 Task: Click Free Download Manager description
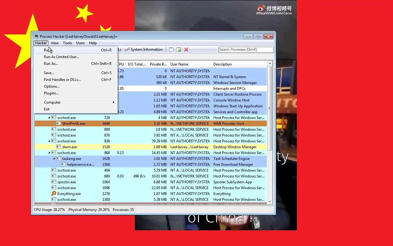(x=234, y=165)
